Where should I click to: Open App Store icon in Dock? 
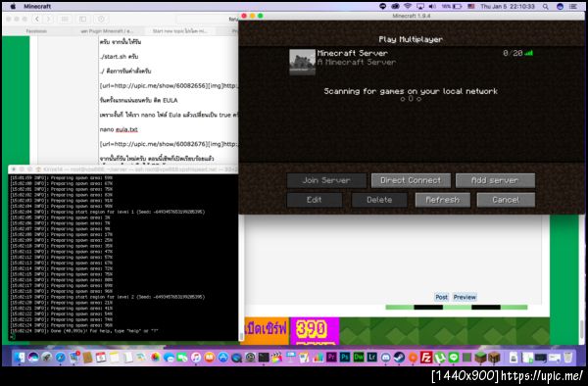tap(222, 358)
